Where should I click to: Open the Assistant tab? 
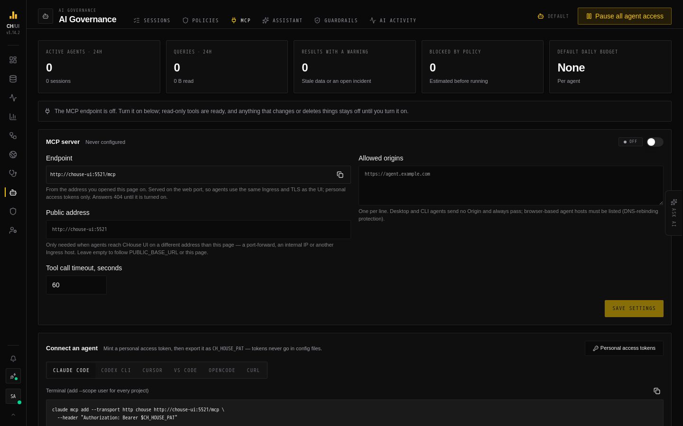pyautogui.click(x=282, y=20)
